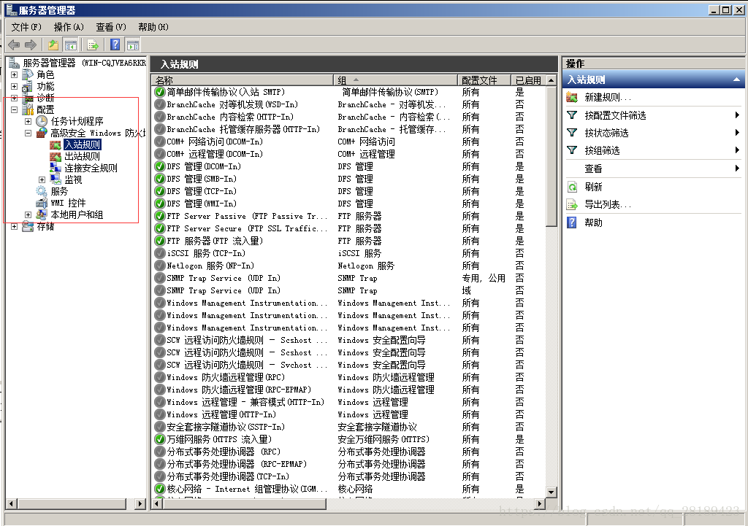Click the 服务 gear icon in tree
The width and height of the screenshot is (748, 526).
(x=42, y=191)
